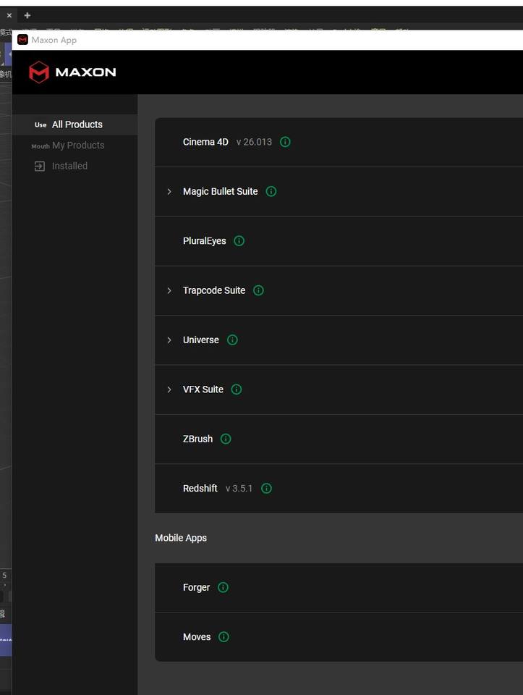This screenshot has height=695, width=523.
Task: Click Trapcode Suite label
Action: click(214, 290)
